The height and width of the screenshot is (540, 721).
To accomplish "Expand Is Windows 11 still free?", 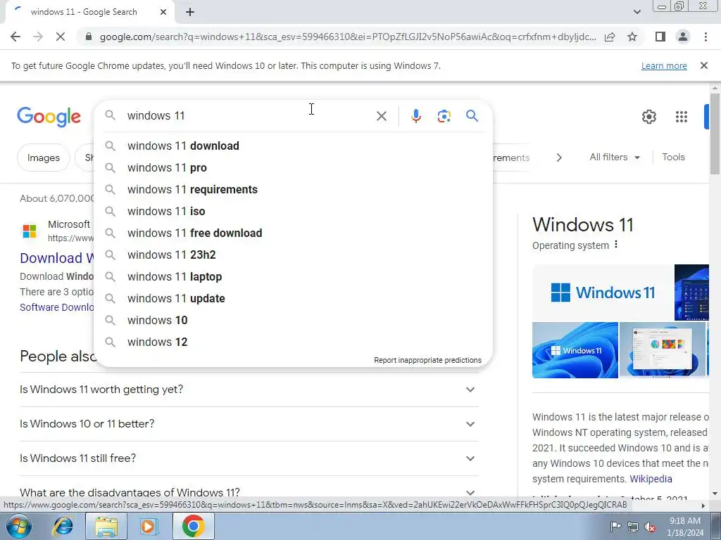I will point(249,458).
